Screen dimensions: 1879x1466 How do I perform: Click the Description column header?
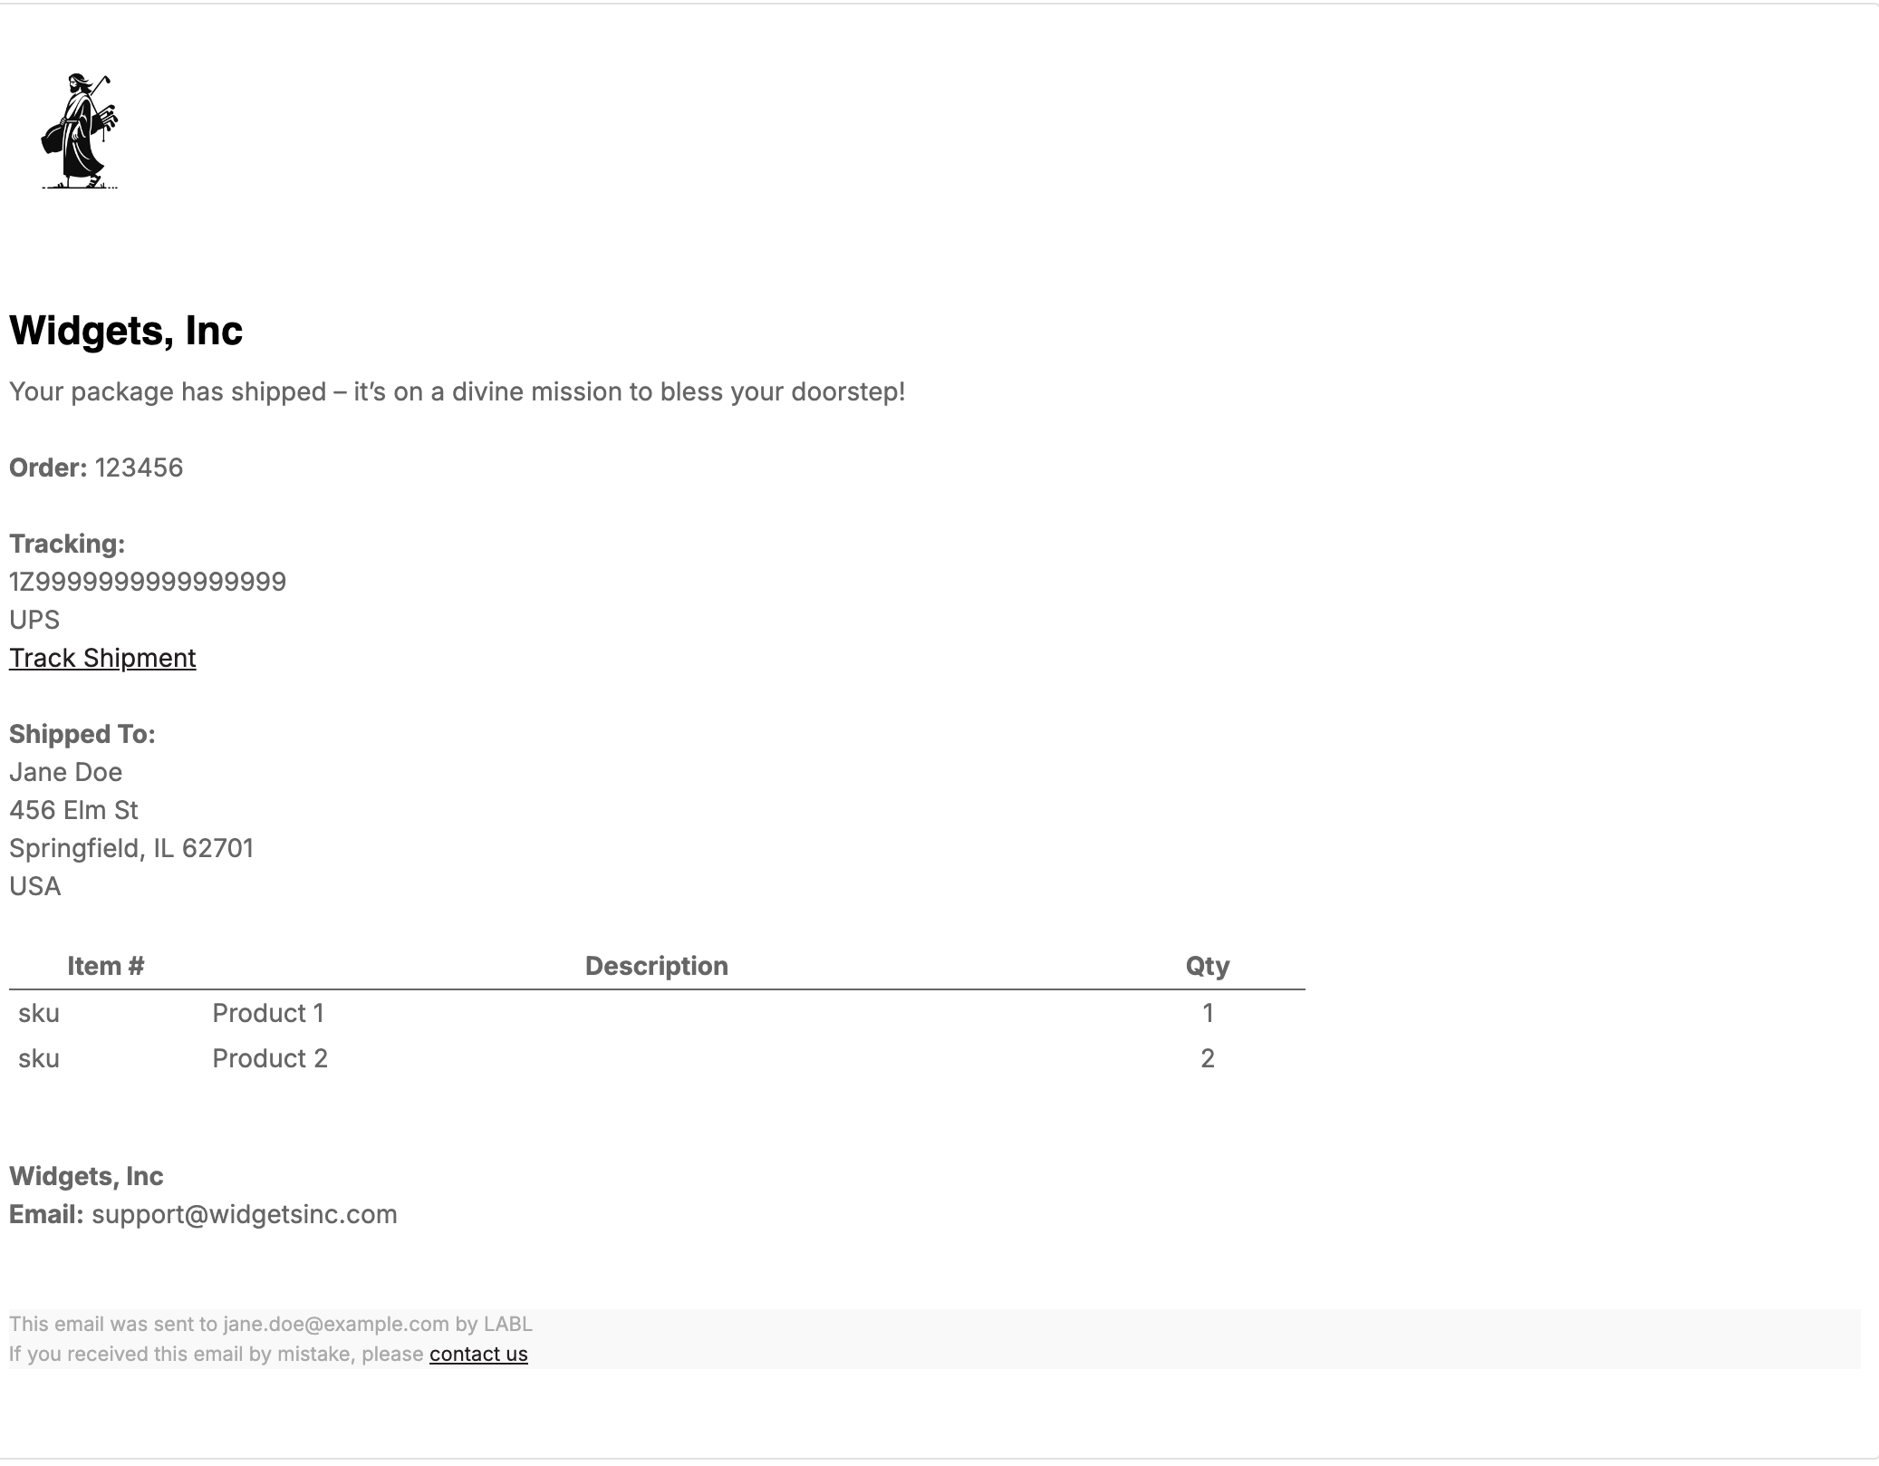(656, 966)
